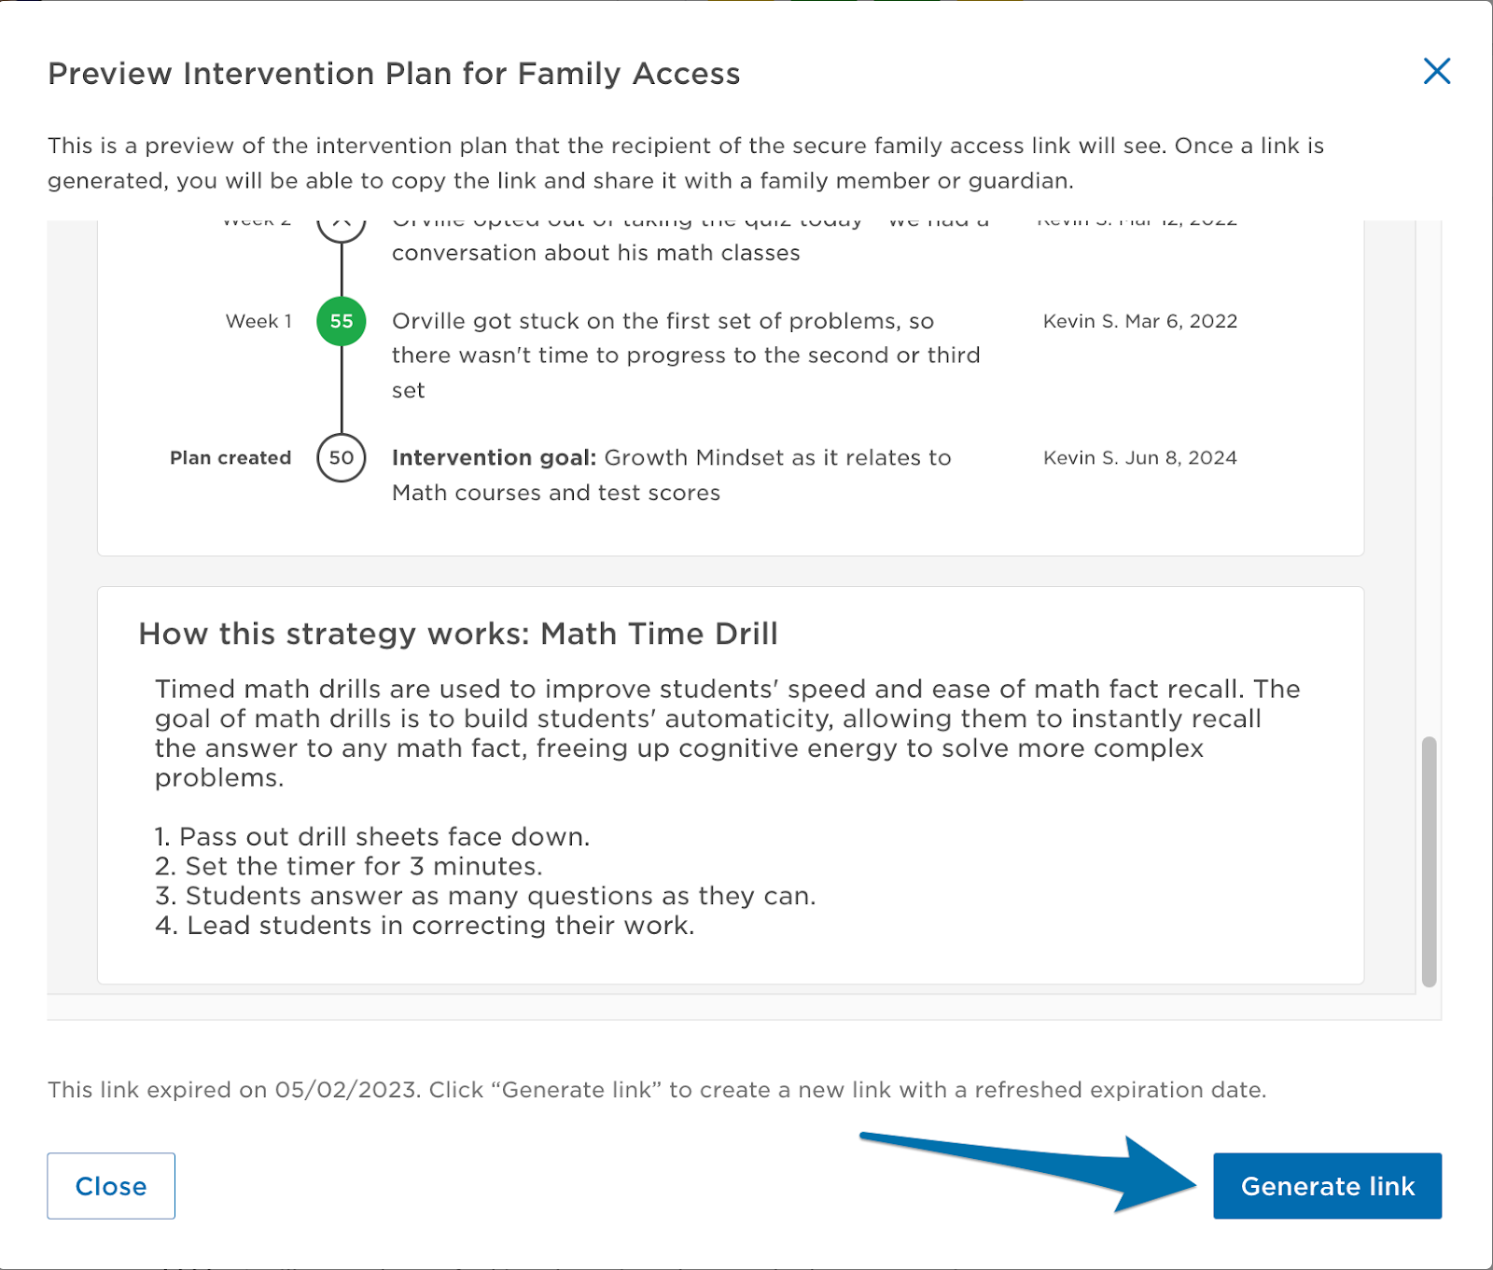Screen dimensions: 1493x1270
Task: Click the Generate link button
Action: pos(1327,1185)
